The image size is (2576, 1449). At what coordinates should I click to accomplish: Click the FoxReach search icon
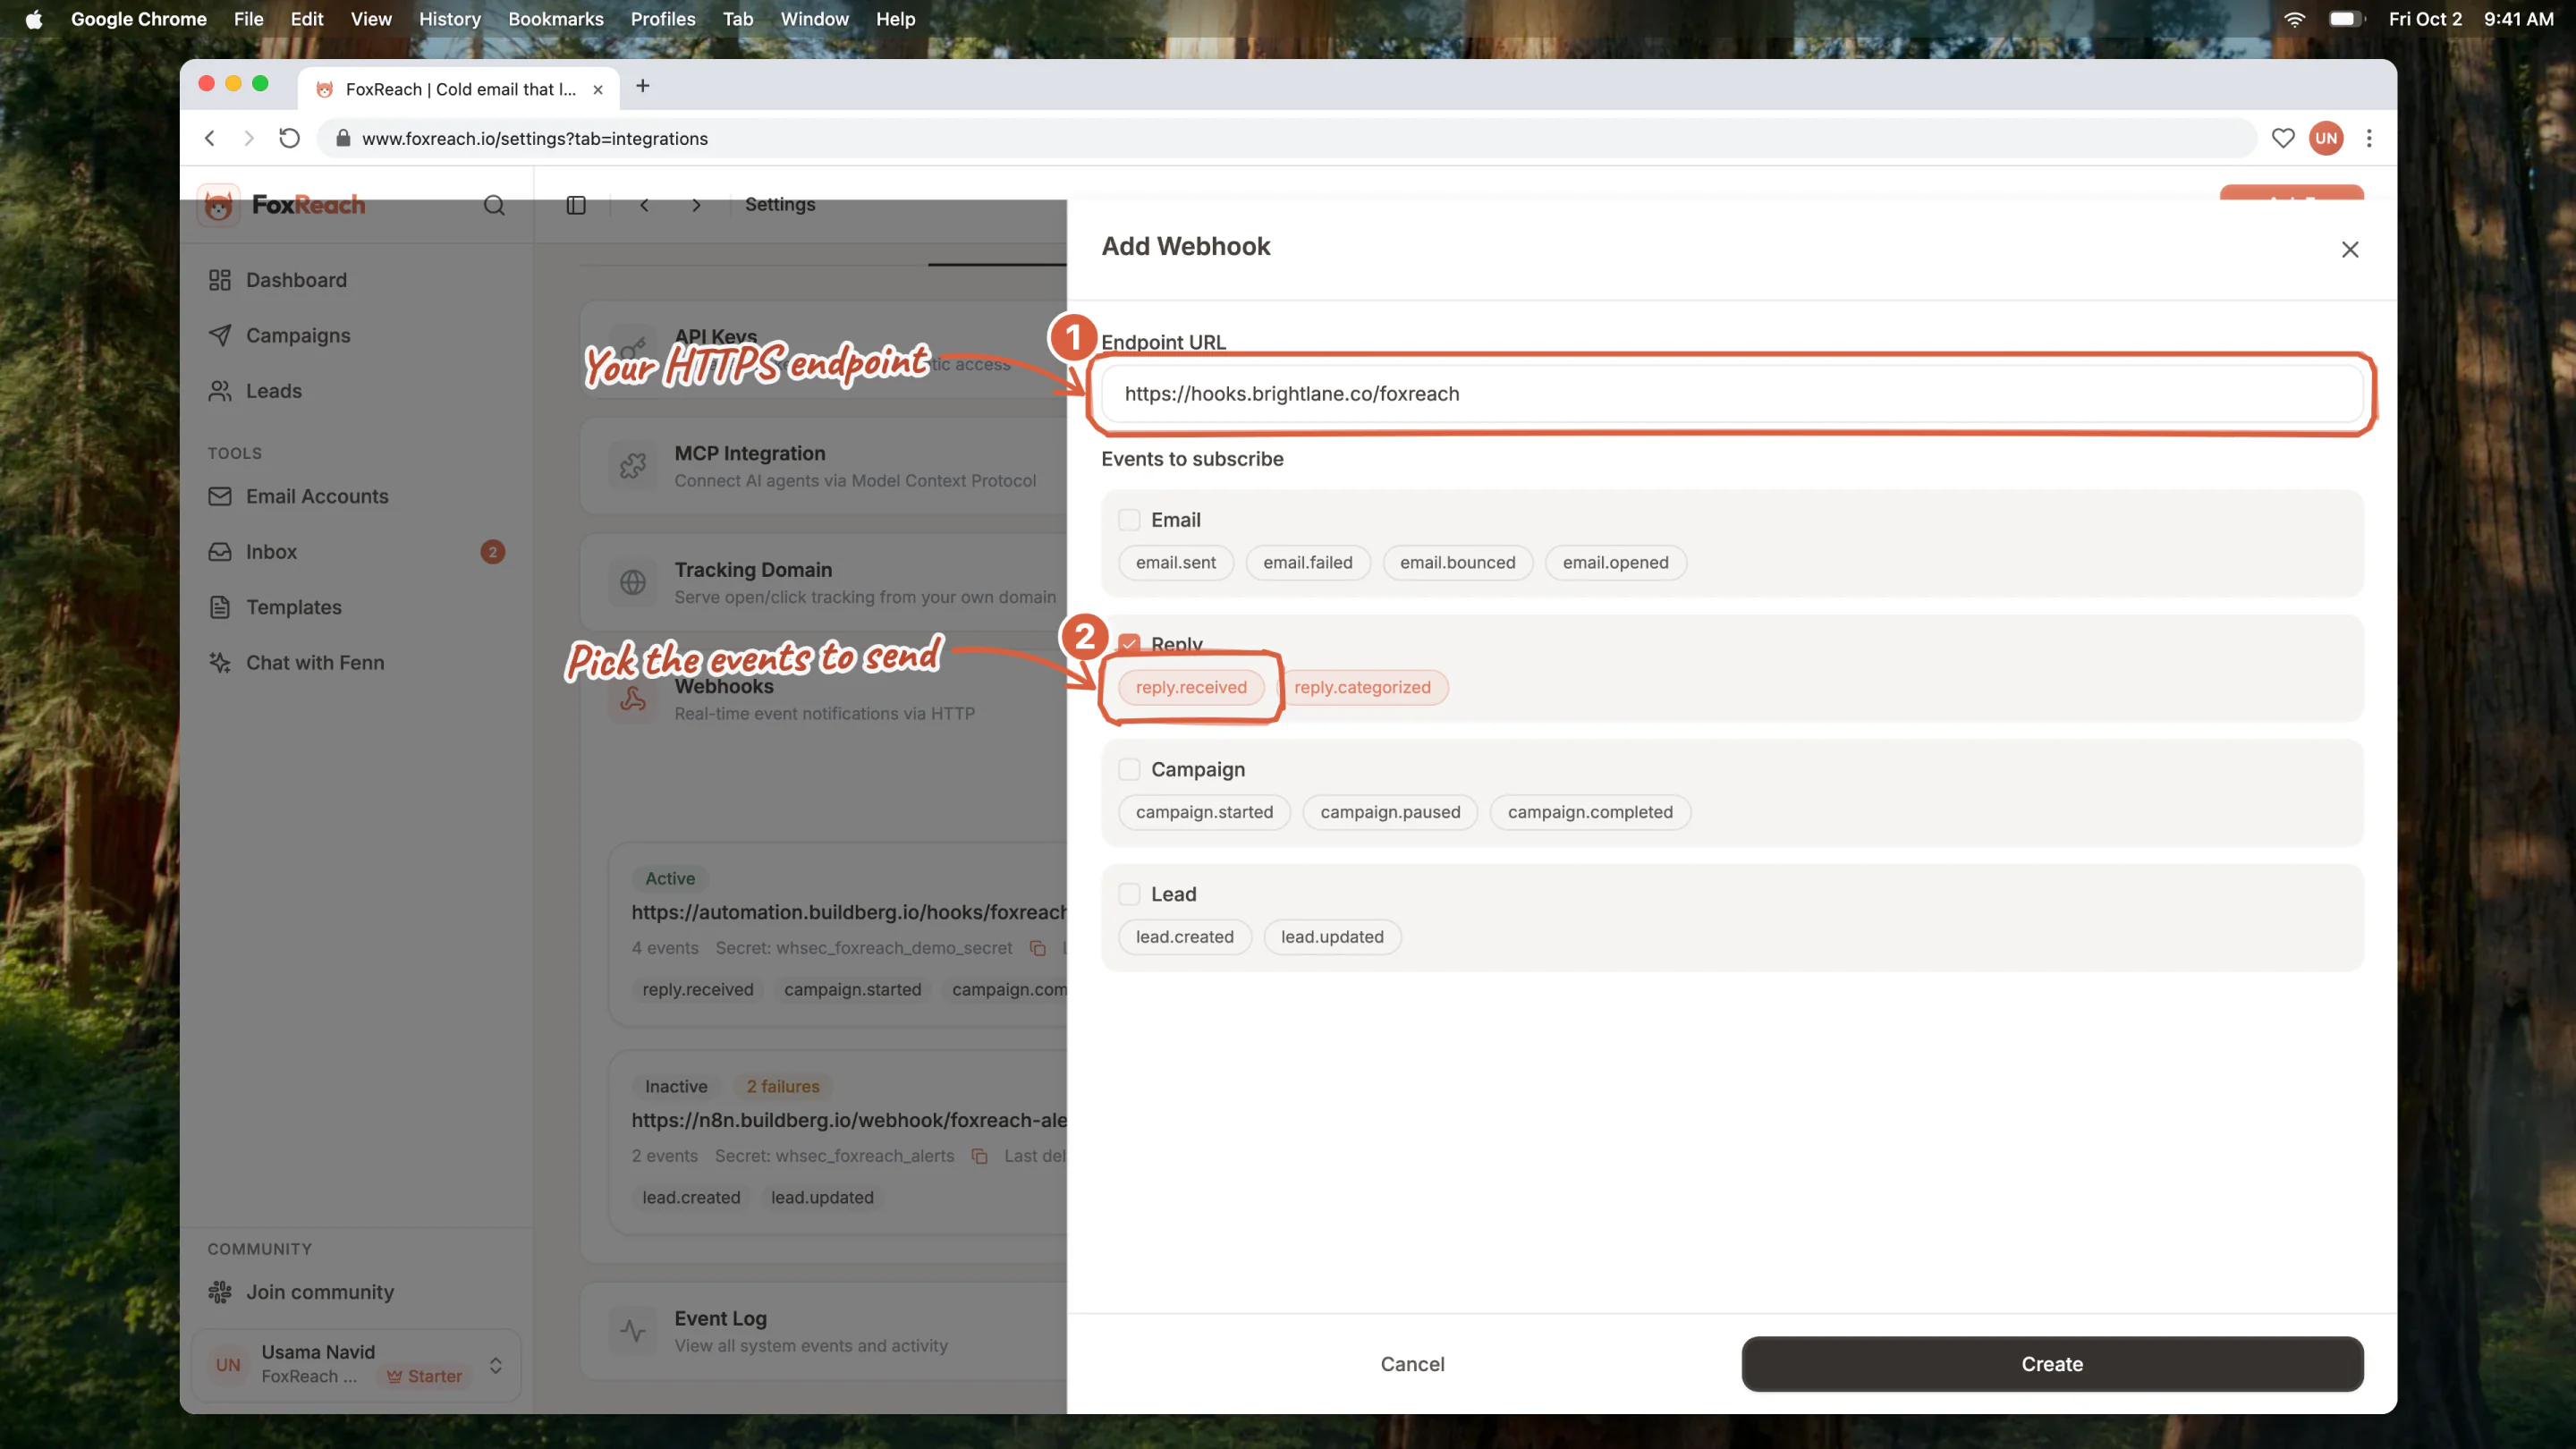(494, 205)
